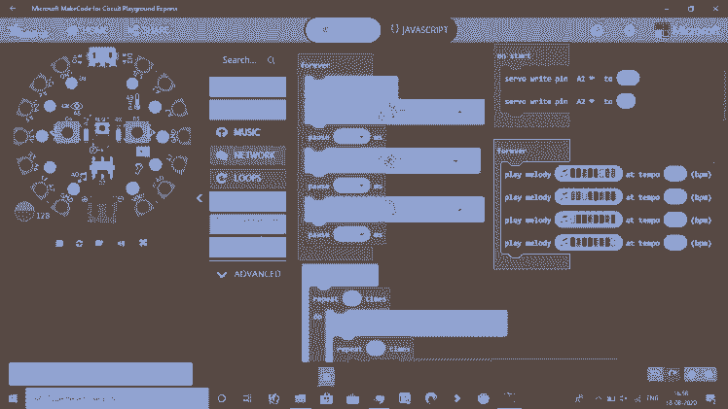Launch simulator in full screen
This screenshot has height=409, width=728.
coord(143,243)
